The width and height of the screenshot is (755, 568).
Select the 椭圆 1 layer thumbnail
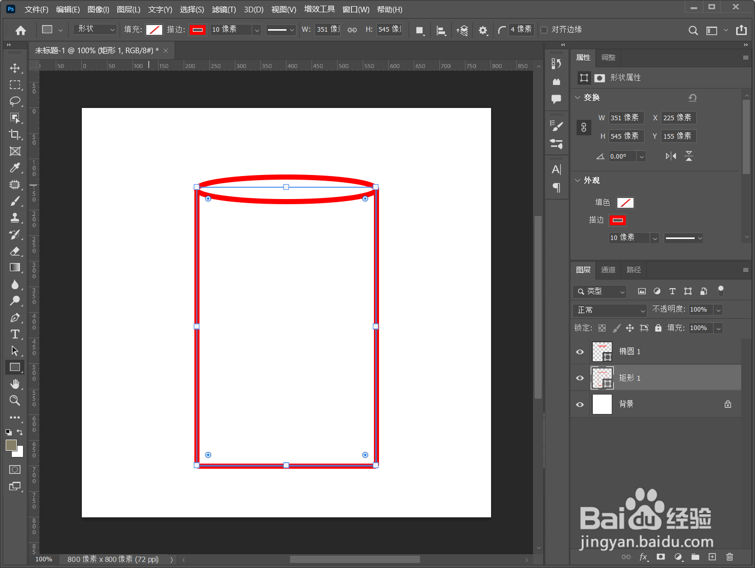[x=602, y=352]
